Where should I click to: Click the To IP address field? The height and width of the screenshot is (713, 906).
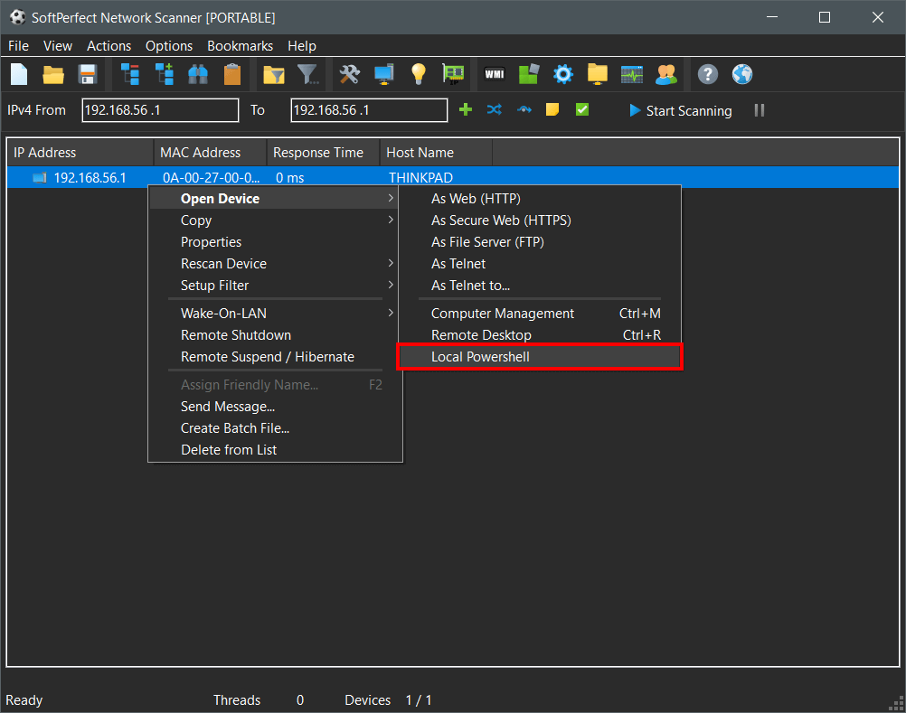[369, 110]
